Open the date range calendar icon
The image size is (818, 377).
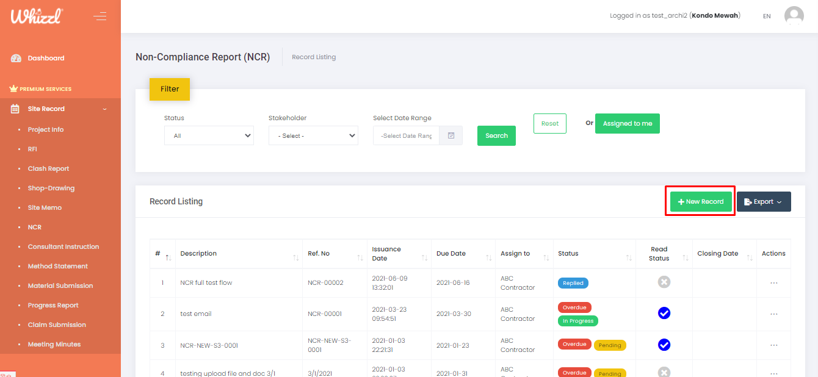[x=451, y=135]
